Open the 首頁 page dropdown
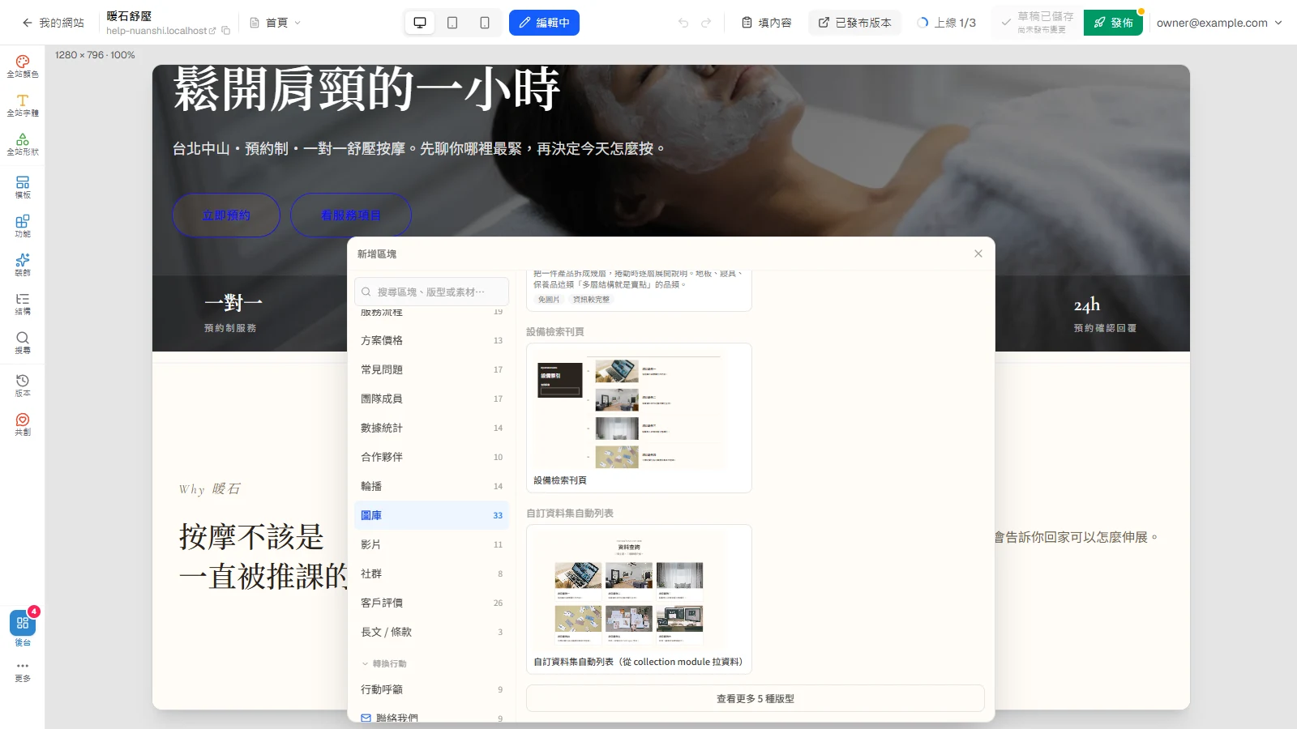 click(276, 23)
